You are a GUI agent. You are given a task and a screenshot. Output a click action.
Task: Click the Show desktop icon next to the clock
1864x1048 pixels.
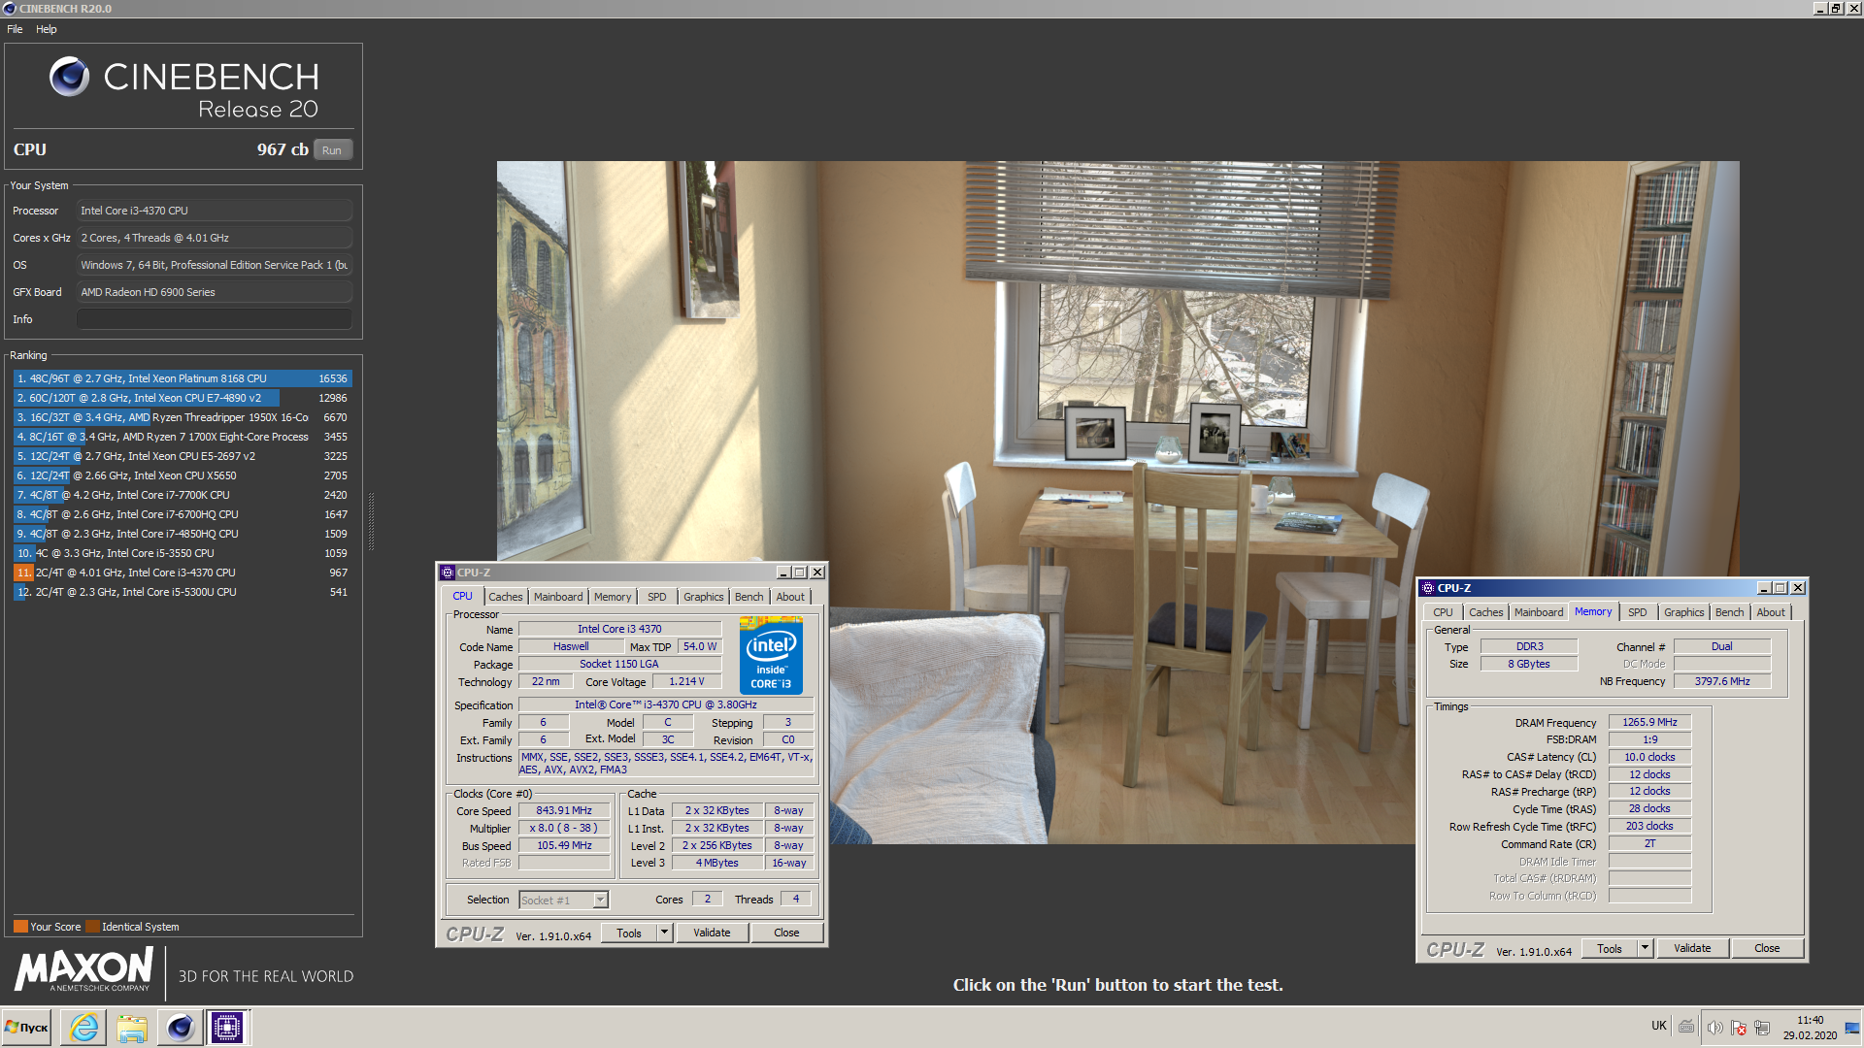pyautogui.click(x=1852, y=1028)
